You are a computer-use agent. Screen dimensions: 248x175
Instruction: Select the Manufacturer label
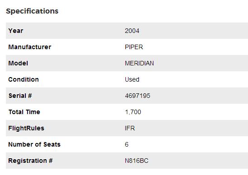point(29,47)
